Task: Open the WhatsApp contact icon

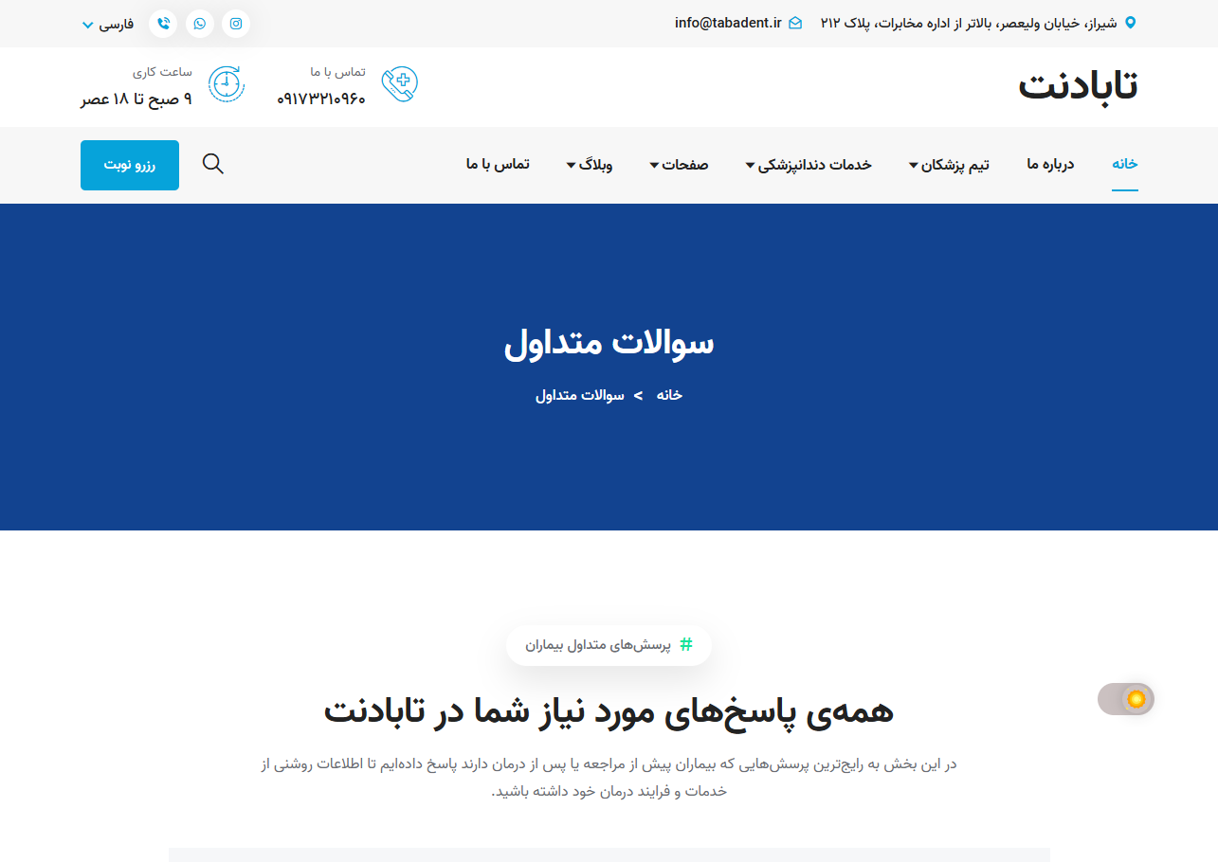Action: point(199,24)
